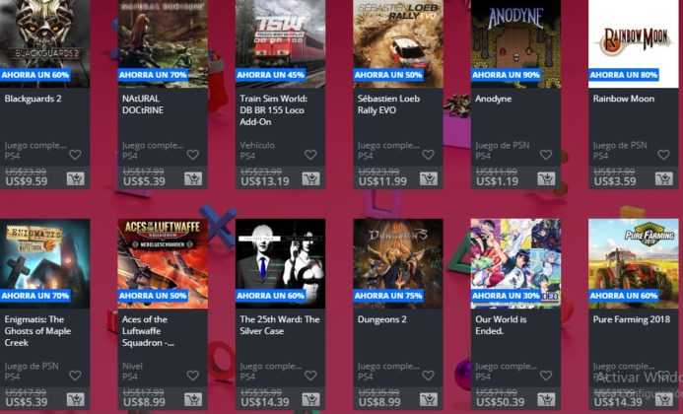Screen dimensions: 683x414
Task: Add Sébastien Loeb Rally EVO to cart
Action: pyautogui.click(x=428, y=178)
